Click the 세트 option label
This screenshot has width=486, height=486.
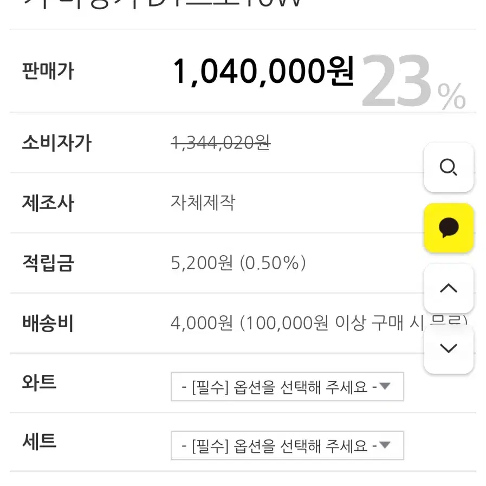[40, 441]
